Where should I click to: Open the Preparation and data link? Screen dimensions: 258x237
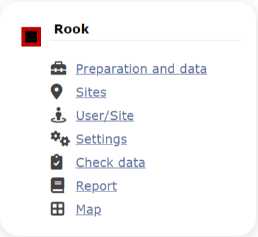pos(141,69)
